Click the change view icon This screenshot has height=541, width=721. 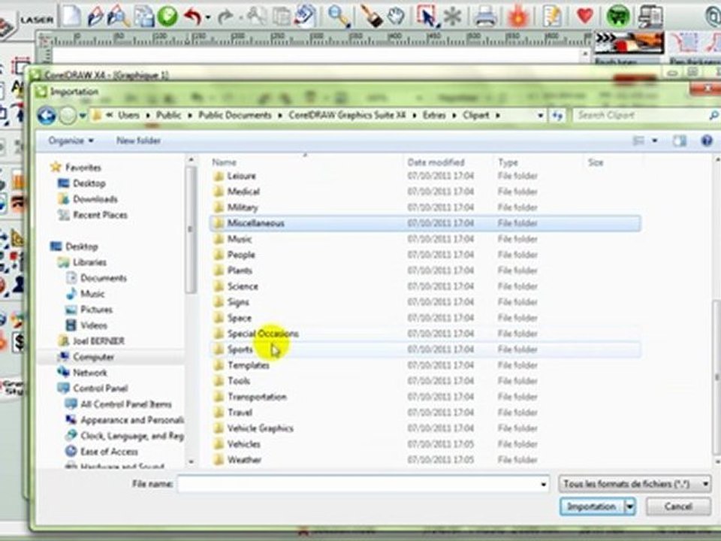(x=638, y=141)
